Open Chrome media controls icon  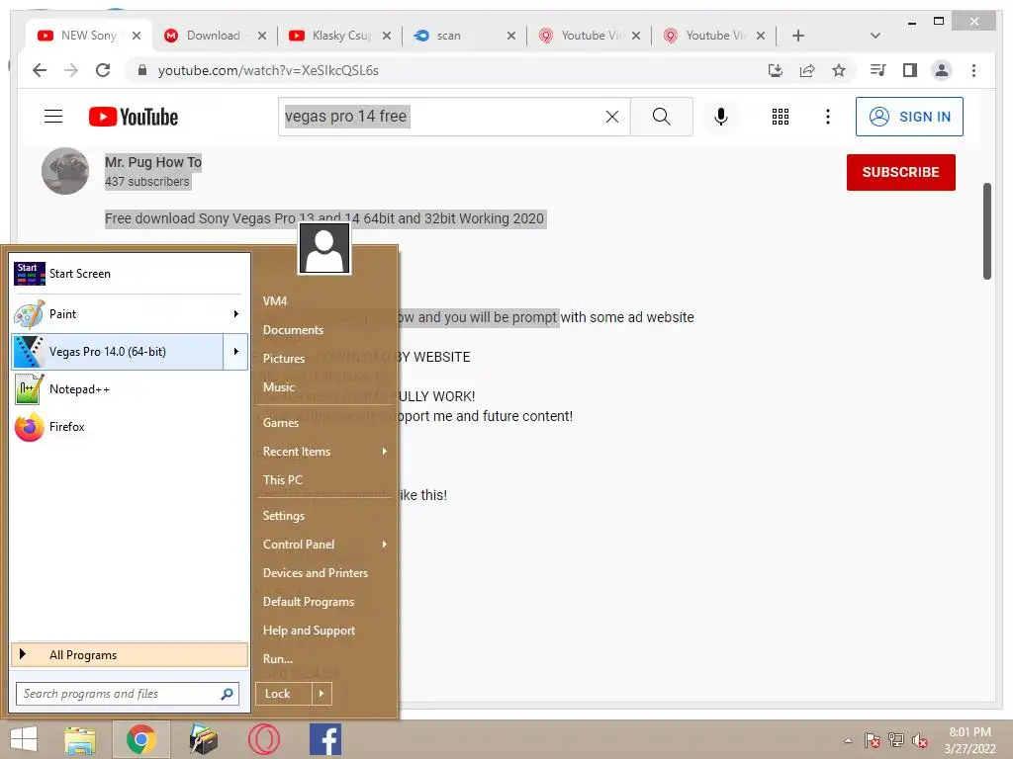tap(878, 70)
